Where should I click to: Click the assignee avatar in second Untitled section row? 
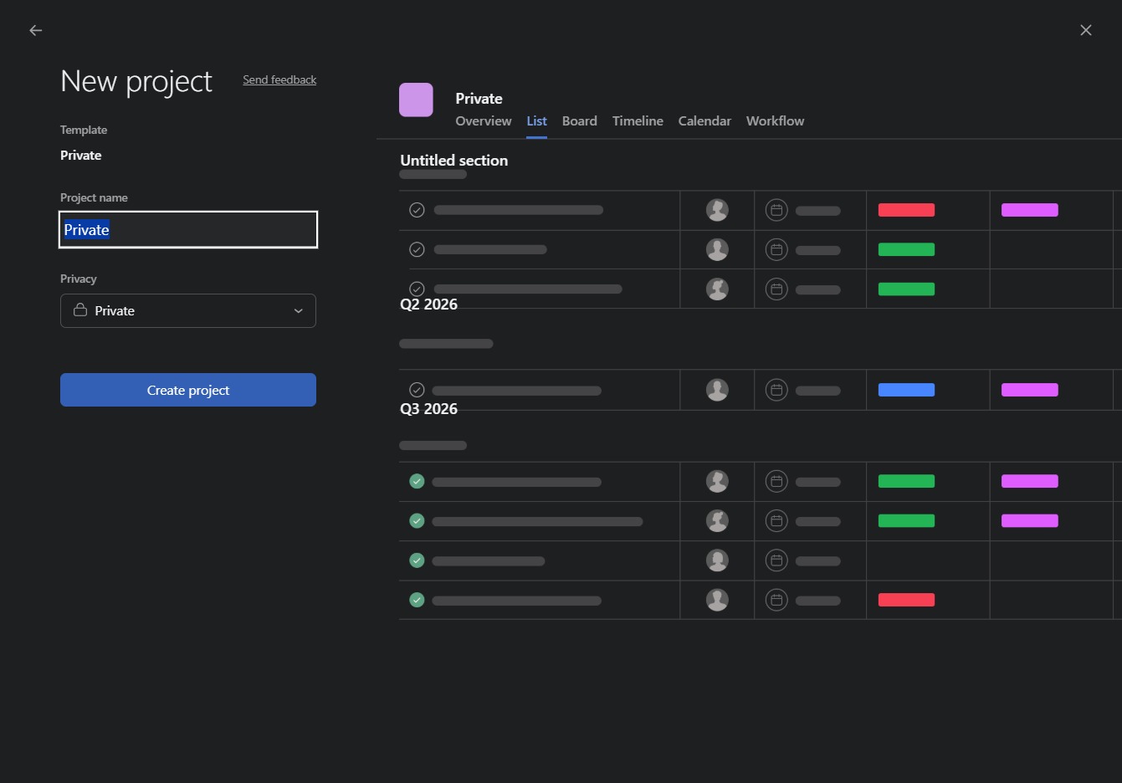point(717,249)
